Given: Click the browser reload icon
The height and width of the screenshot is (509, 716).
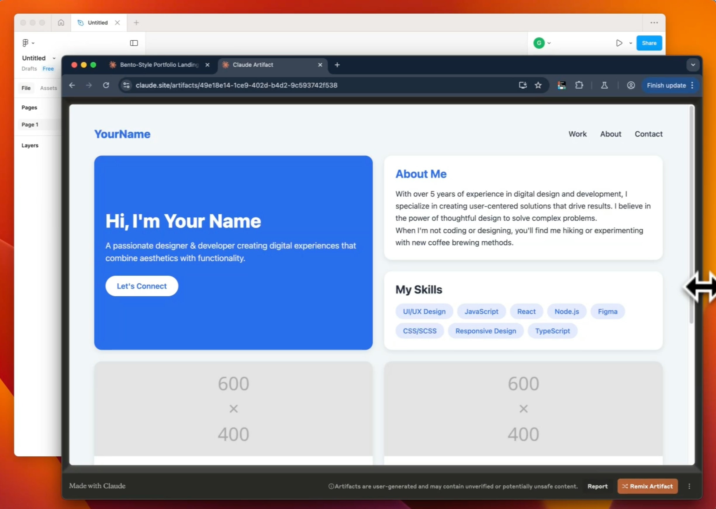Looking at the screenshot, I should click(106, 85).
